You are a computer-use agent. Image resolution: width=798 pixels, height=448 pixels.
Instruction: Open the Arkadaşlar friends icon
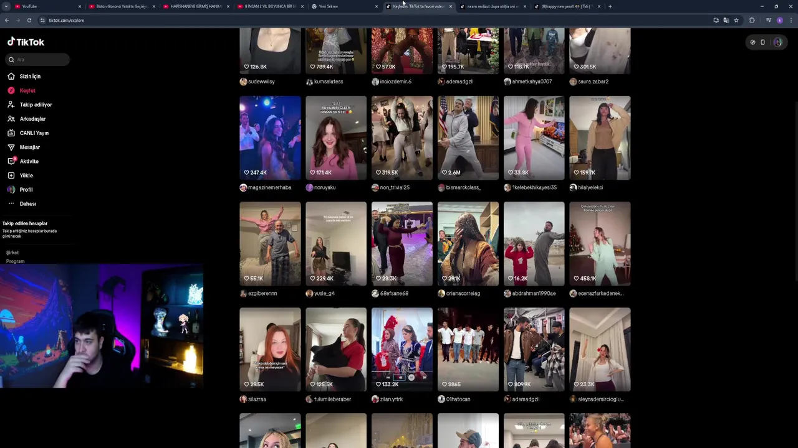(x=11, y=119)
